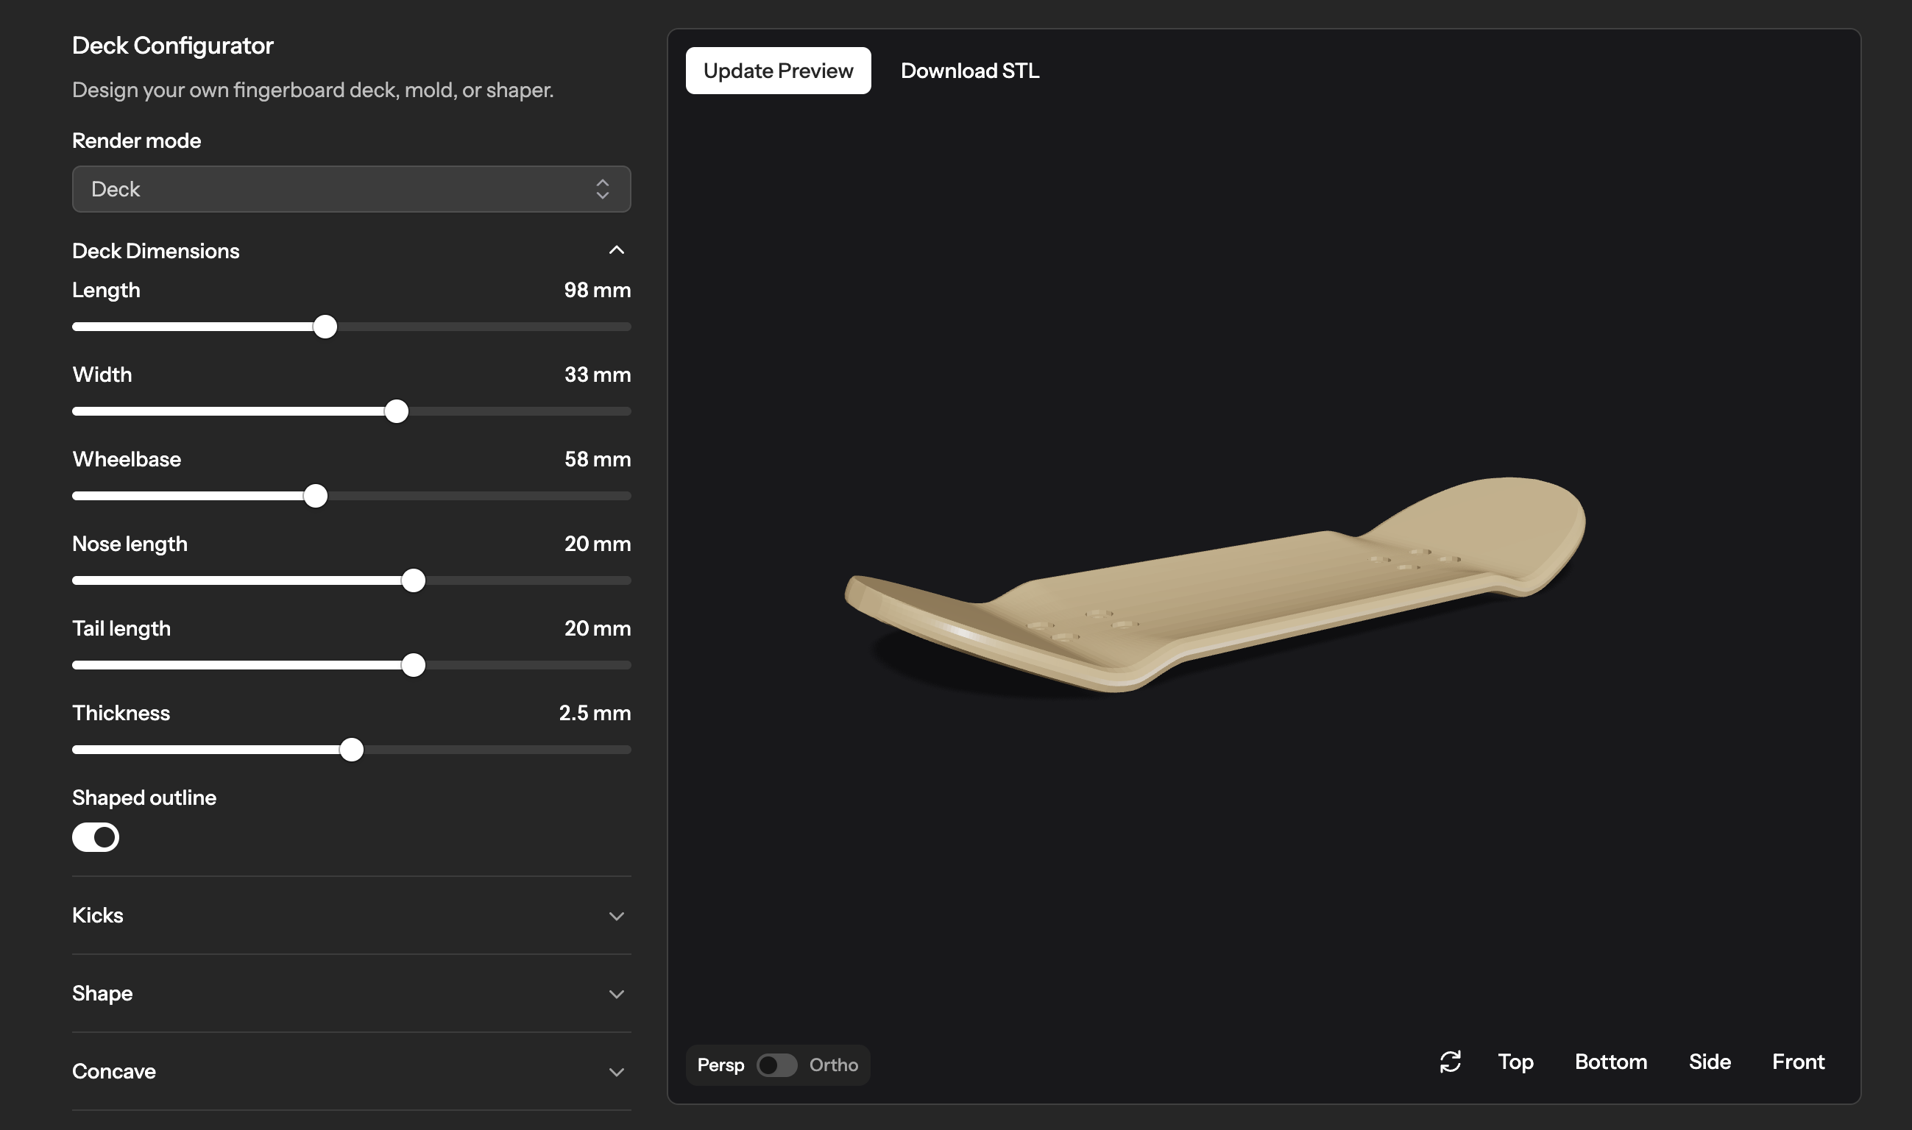Switch projection from Persp to Ortho
The width and height of the screenshot is (1912, 1130).
point(777,1065)
